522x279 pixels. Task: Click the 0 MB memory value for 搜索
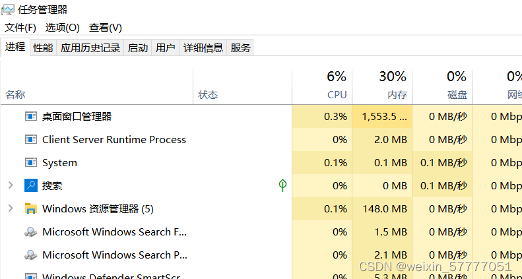tap(395, 185)
